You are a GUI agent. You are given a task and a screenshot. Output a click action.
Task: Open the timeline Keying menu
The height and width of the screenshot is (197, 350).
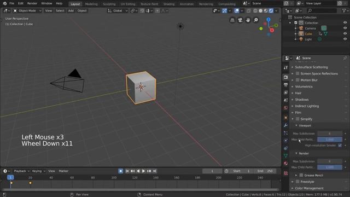click(x=38, y=171)
